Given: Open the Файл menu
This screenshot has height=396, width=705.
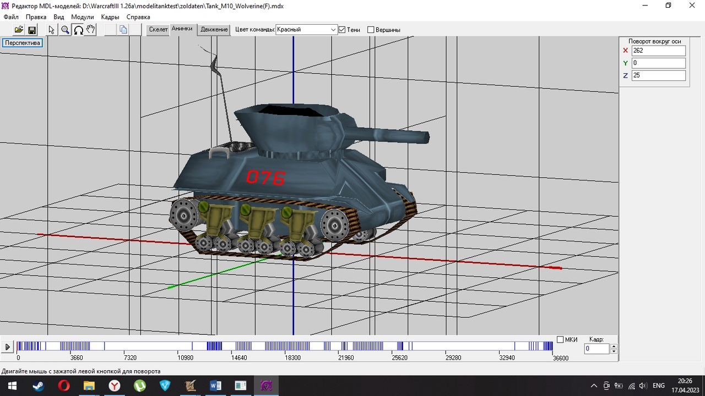Looking at the screenshot, I should (11, 17).
